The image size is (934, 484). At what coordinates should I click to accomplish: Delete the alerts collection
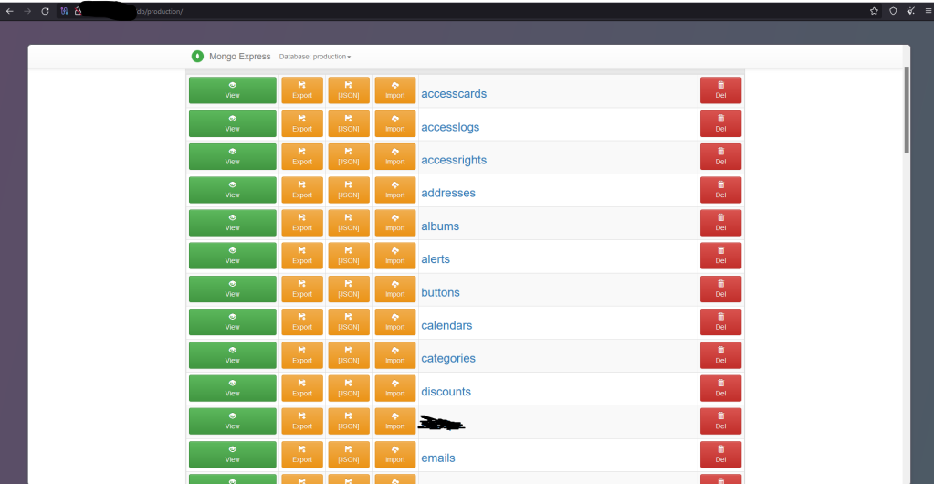click(720, 256)
